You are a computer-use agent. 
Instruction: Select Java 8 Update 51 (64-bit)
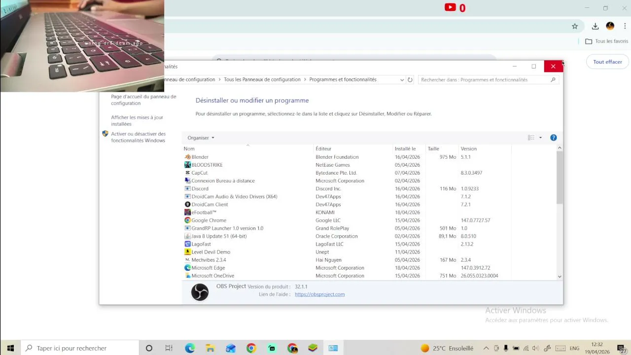[348, 236]
